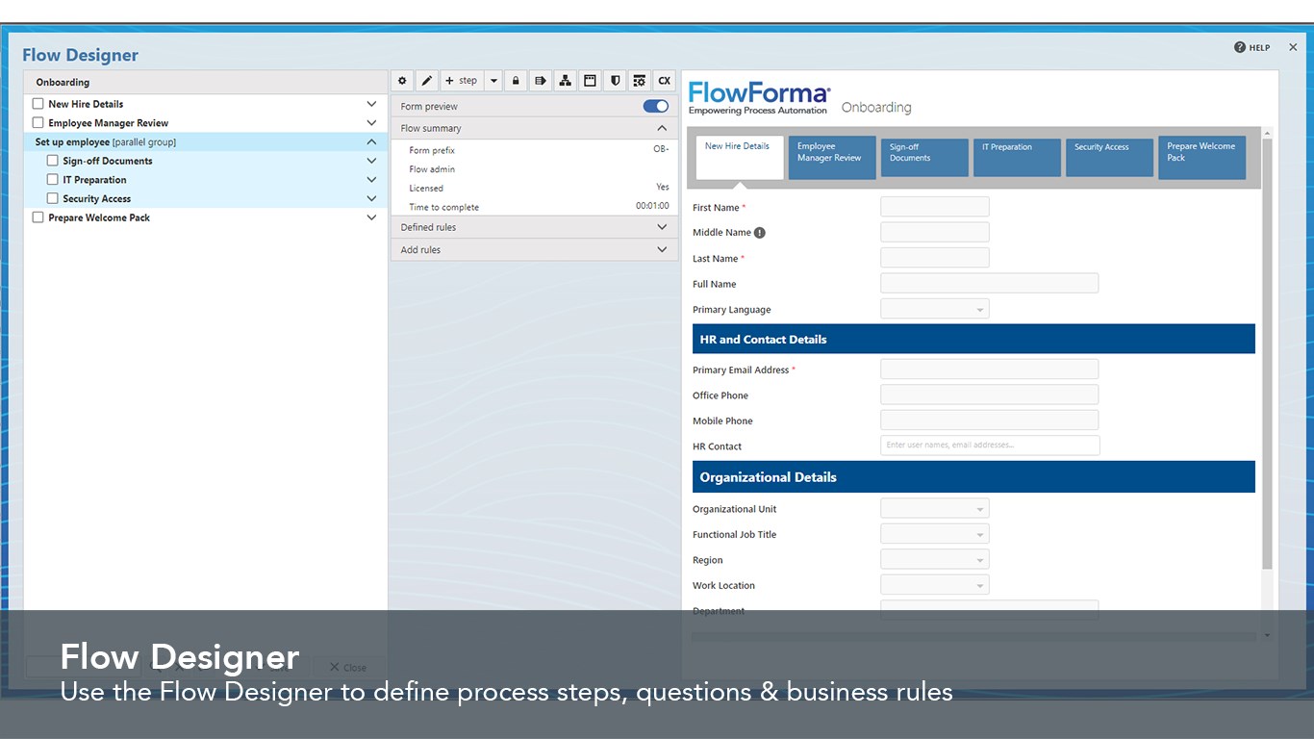
Task: Switch to IT Preparation tab
Action: 1017,158
